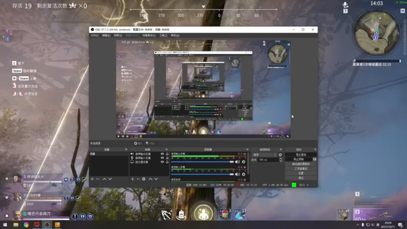The height and width of the screenshot is (229, 407).
Task: Lock the audio output capture source (first row)
Action: click(x=167, y=154)
